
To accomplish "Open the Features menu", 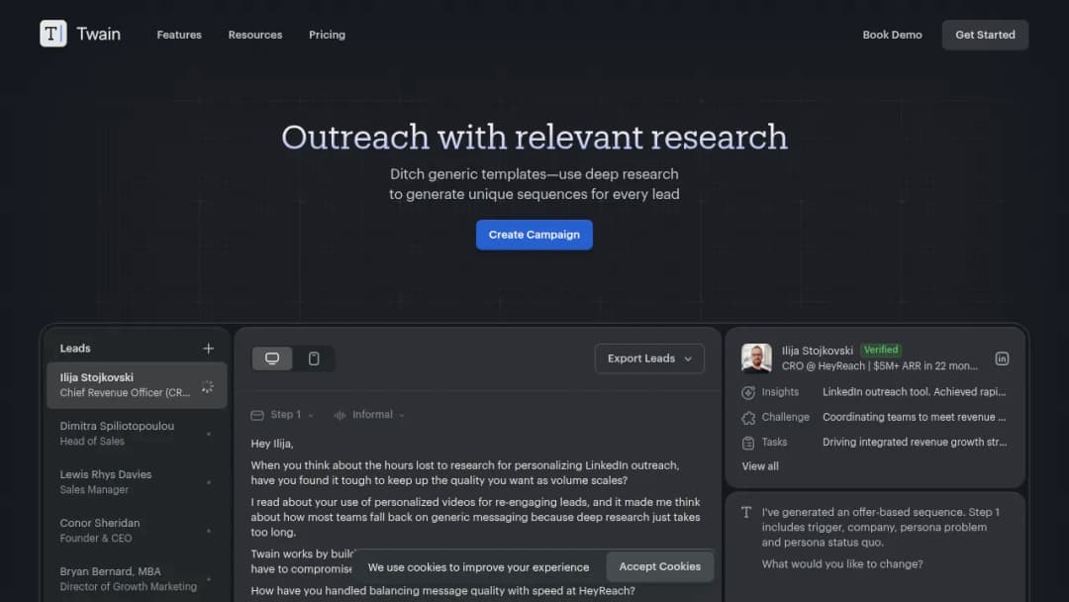I will (x=179, y=35).
